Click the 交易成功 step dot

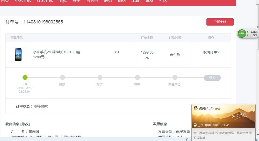175,77
